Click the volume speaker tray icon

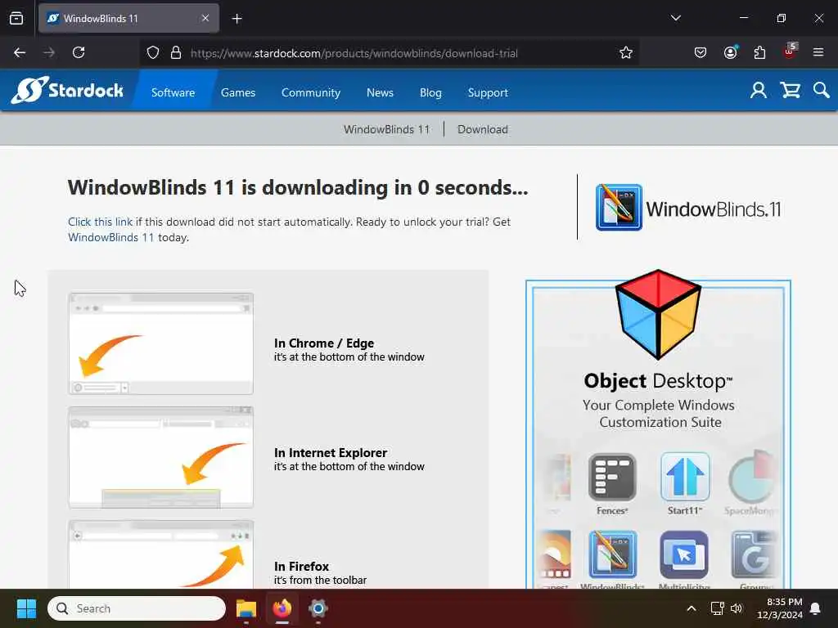[737, 608]
